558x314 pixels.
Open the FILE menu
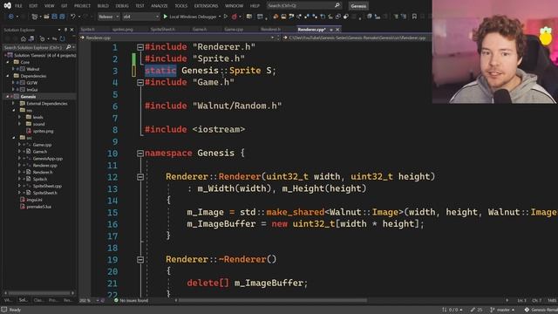[x=18, y=6]
